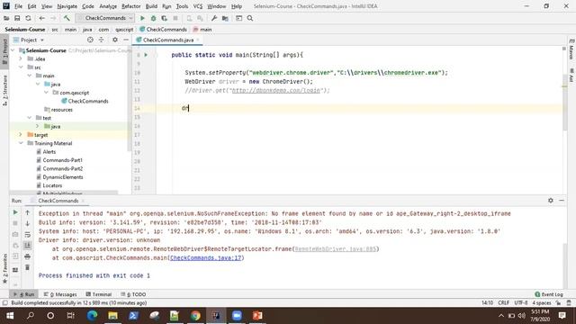Toggle soft-wrap in Run console
The height and width of the screenshot is (324, 576).
point(27,234)
